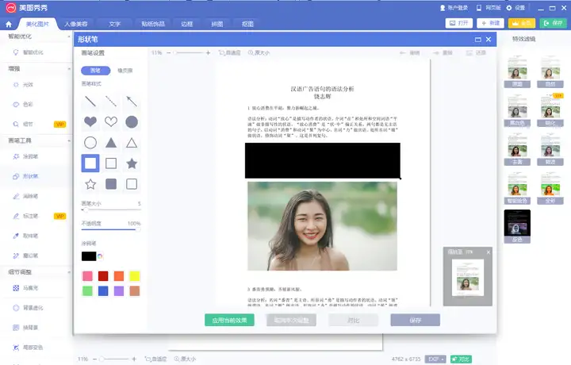Pick the filled star shape

point(132,163)
